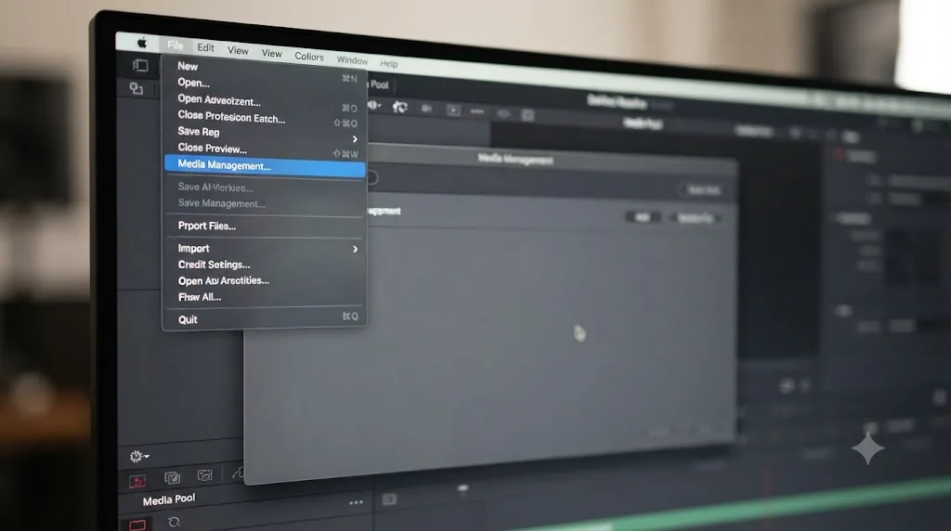The image size is (951, 531).
Task: Open the View menu right beside Edit
Action: point(238,50)
